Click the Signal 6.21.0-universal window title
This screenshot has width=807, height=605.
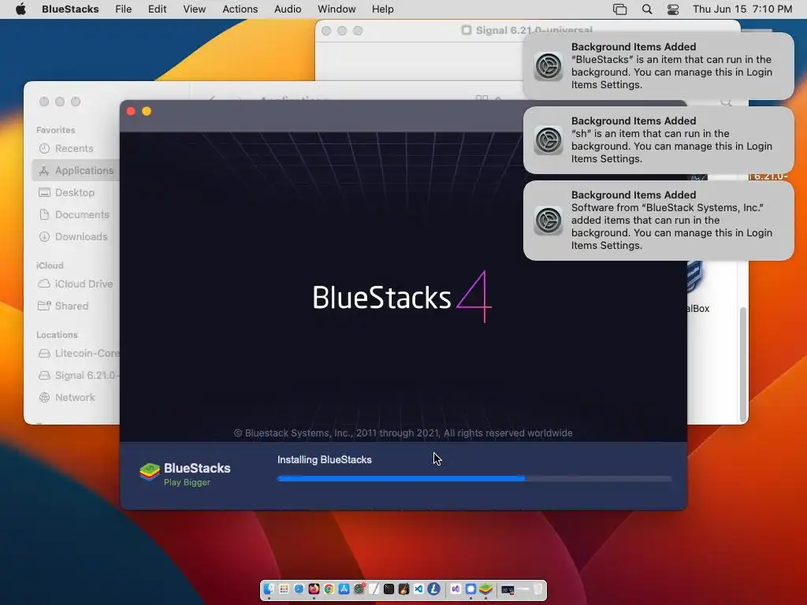tap(534, 30)
